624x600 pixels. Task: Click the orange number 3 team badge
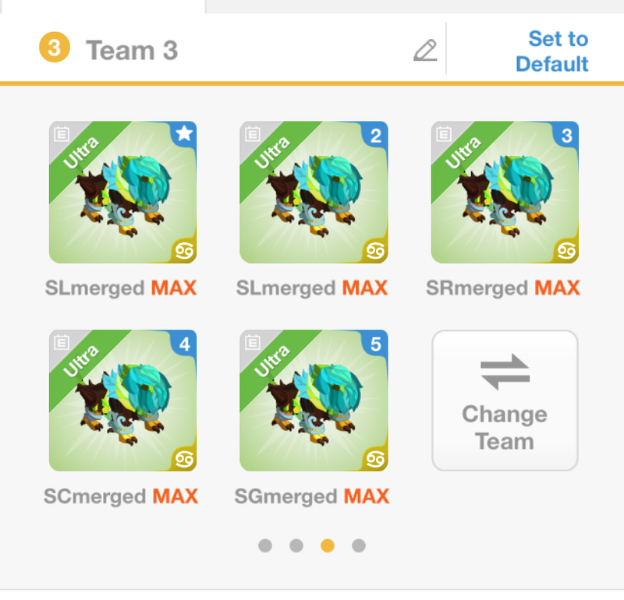click(x=55, y=48)
